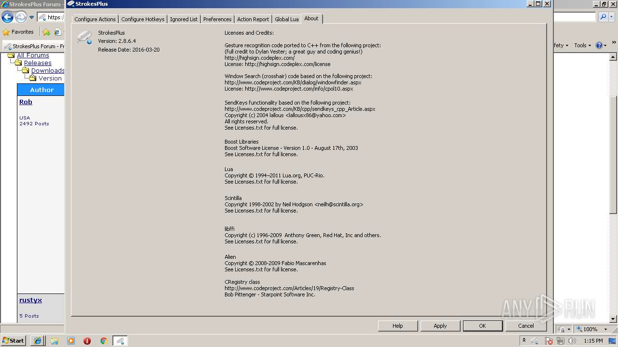
Task: Click the IE search magnifier button
Action: pos(603,17)
